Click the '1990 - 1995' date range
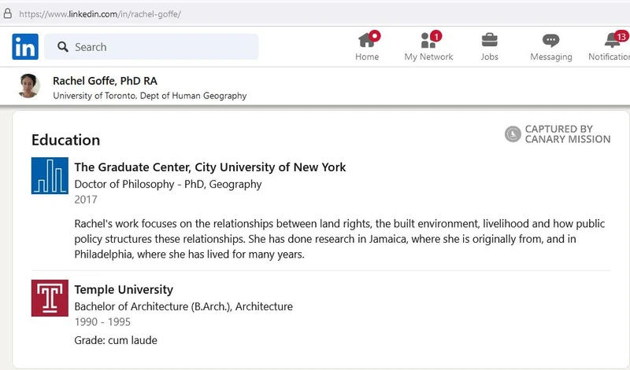Screen dimensions: 630x370 point(102,322)
